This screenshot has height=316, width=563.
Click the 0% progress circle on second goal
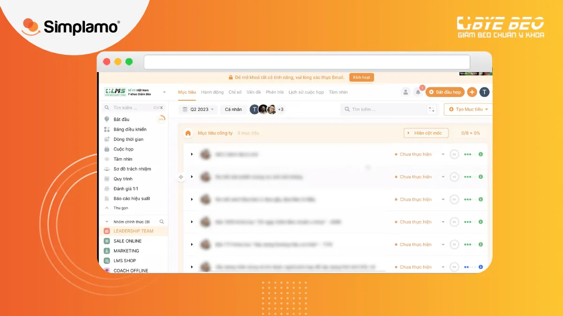[454, 177]
